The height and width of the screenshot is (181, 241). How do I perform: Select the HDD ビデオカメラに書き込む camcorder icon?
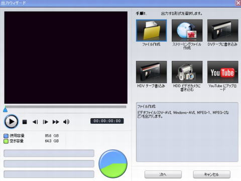tap(187, 72)
